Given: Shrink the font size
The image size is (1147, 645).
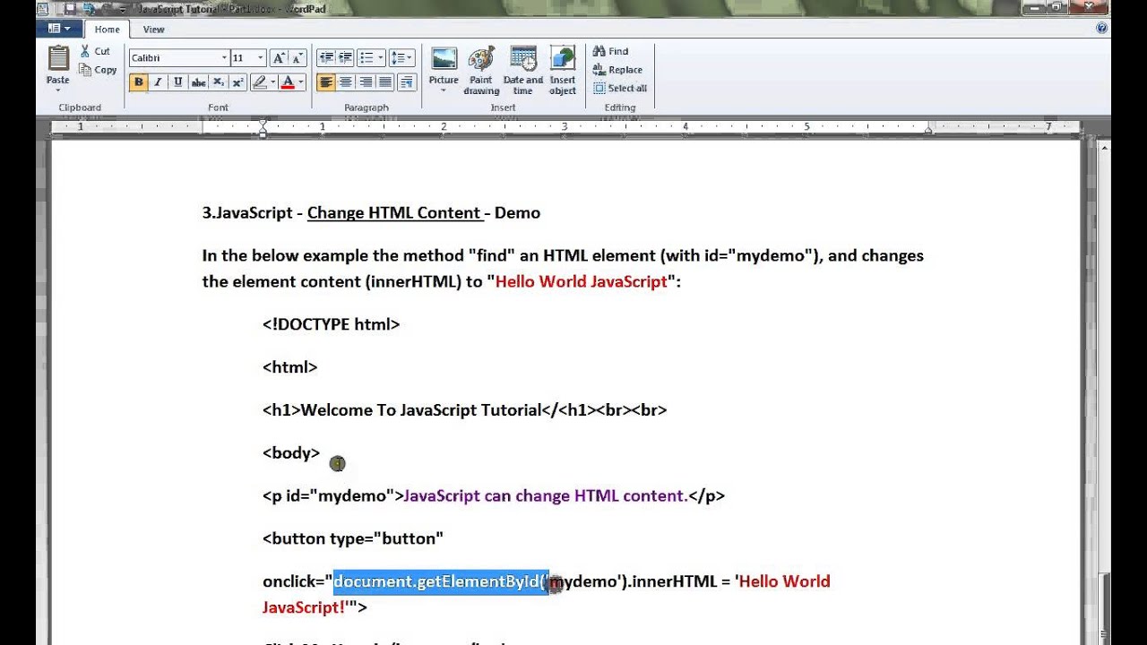Looking at the screenshot, I should click(298, 57).
